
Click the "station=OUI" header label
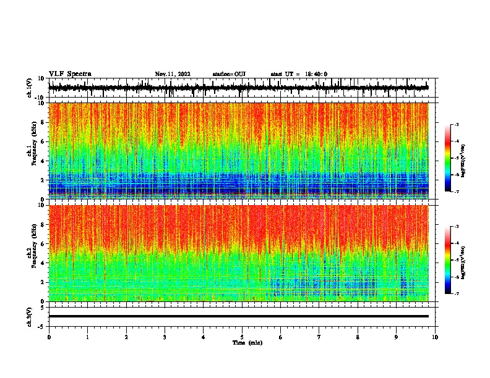229,74
